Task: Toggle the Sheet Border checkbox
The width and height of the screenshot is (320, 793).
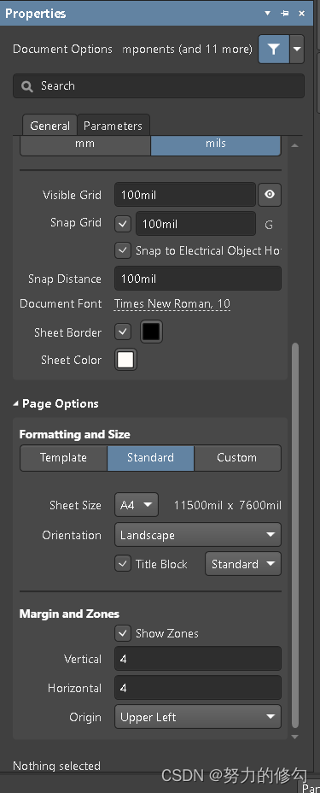Action: [x=123, y=332]
